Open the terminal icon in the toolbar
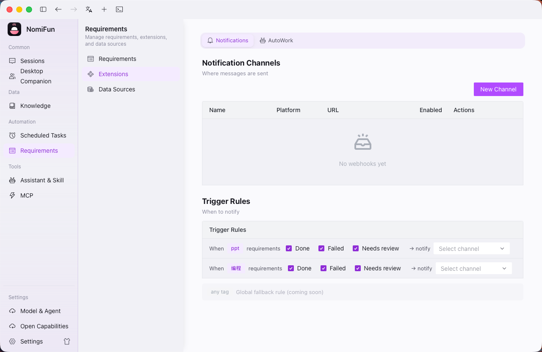This screenshot has height=352, width=542. (119, 9)
